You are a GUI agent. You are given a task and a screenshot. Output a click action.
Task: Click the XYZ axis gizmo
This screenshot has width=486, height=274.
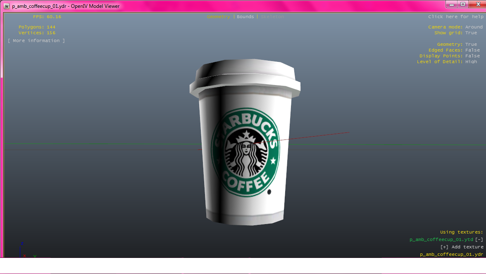[24, 251]
